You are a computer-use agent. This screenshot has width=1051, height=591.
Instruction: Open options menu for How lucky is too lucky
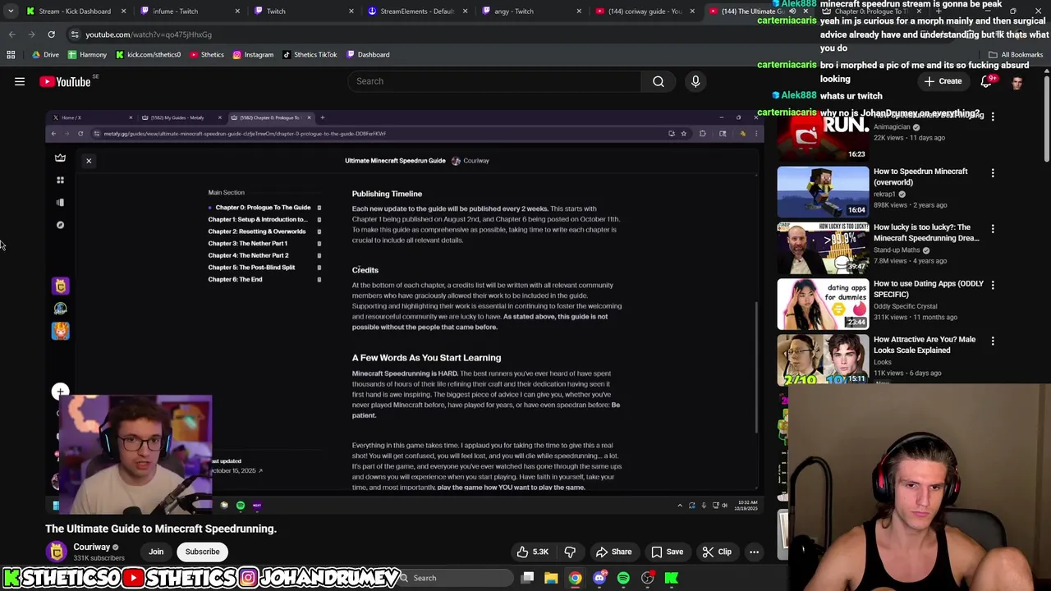pyautogui.click(x=993, y=229)
